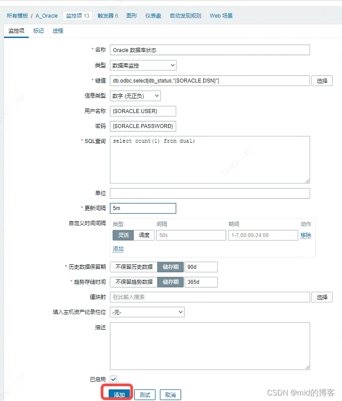This screenshot has height=401, width=342.
Task: Click inside the SQL查询 text area
Action: point(210,160)
